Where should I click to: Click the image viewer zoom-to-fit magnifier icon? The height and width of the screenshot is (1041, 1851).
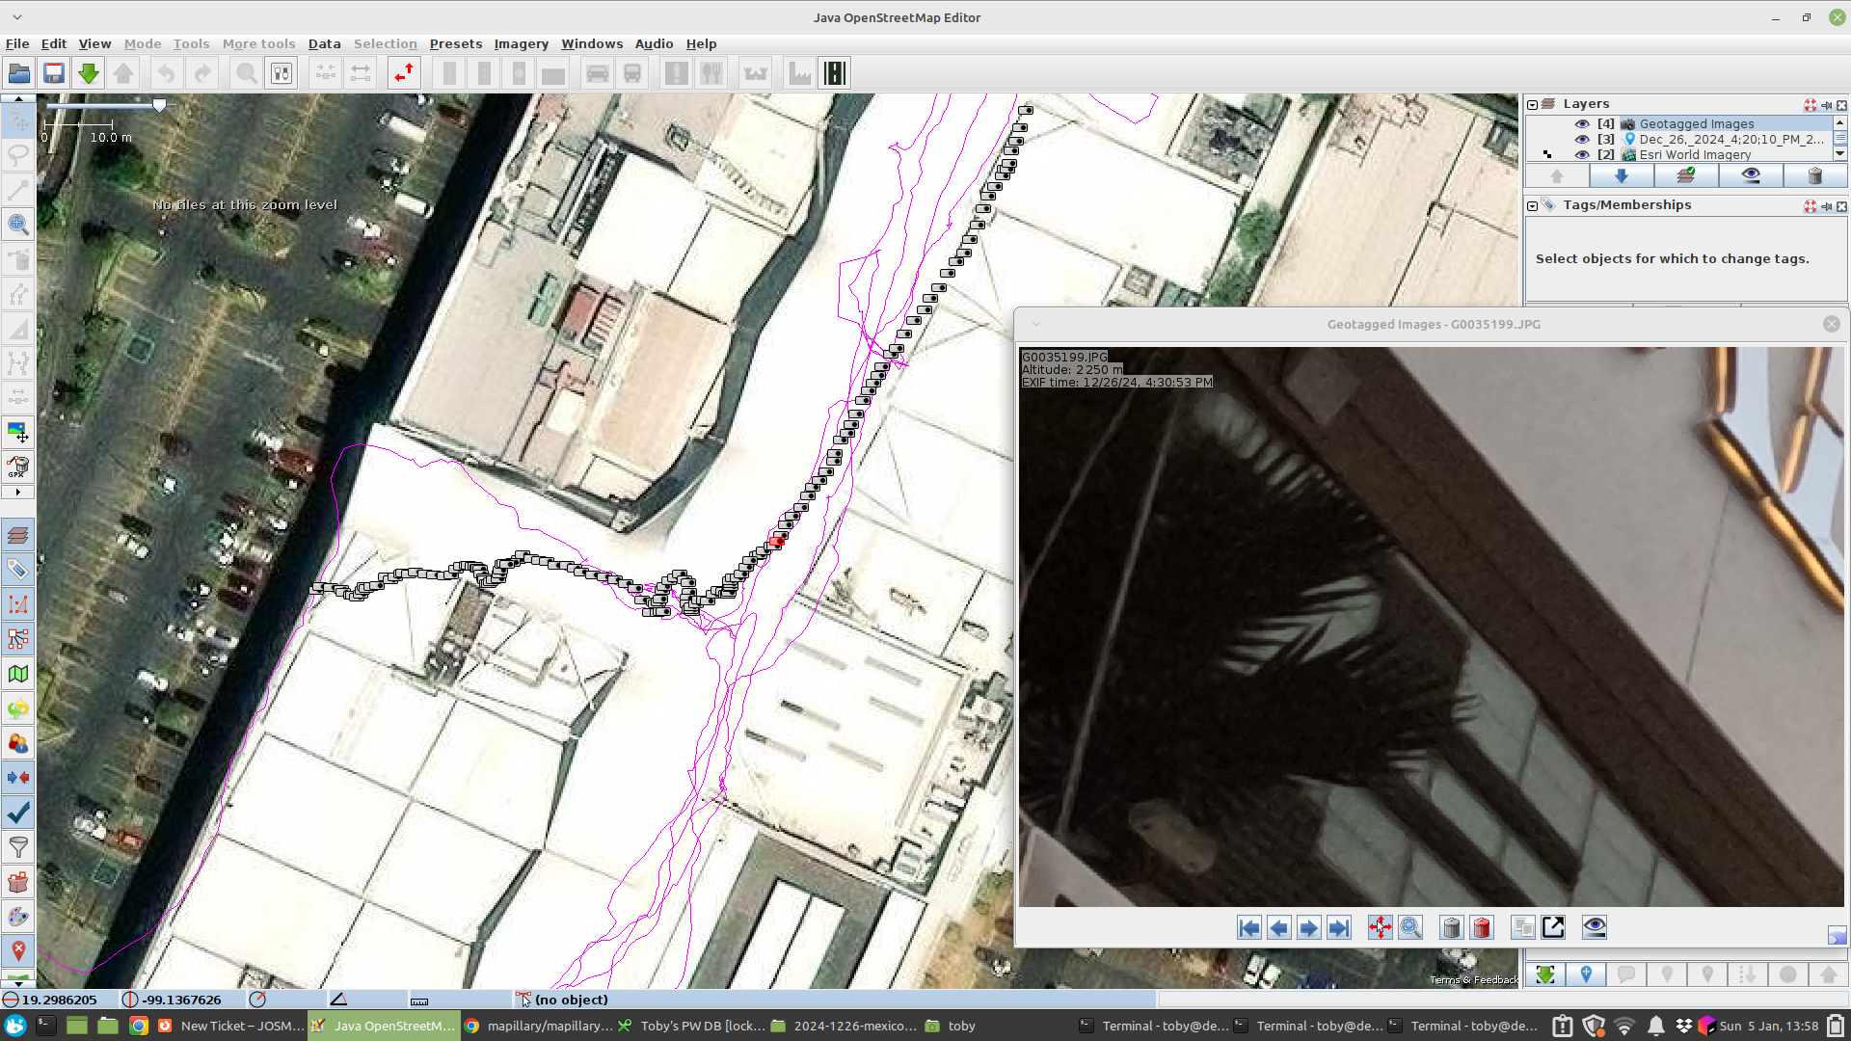1410,927
